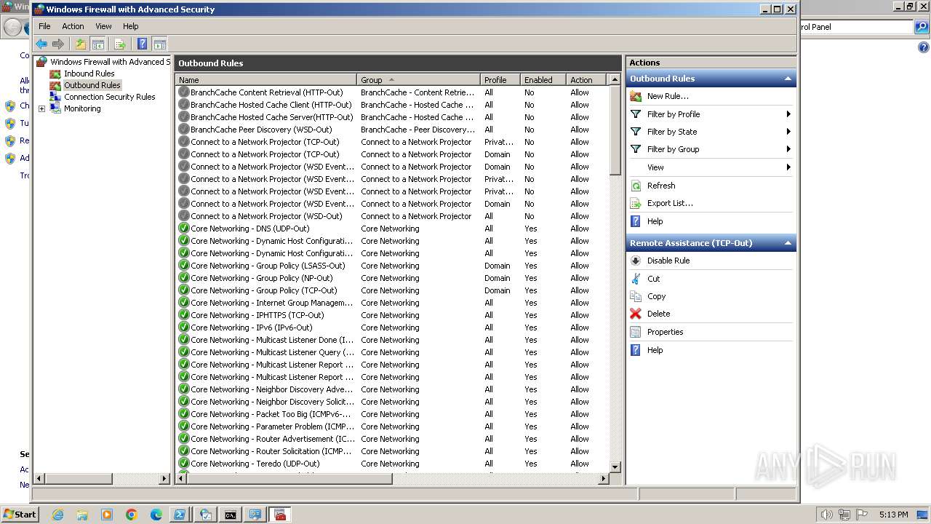Click the Back arrow in the toolbar
The height and width of the screenshot is (524, 931).
[x=41, y=44]
